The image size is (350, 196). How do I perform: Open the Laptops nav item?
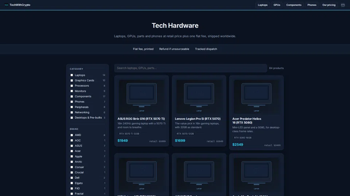[x=262, y=5]
